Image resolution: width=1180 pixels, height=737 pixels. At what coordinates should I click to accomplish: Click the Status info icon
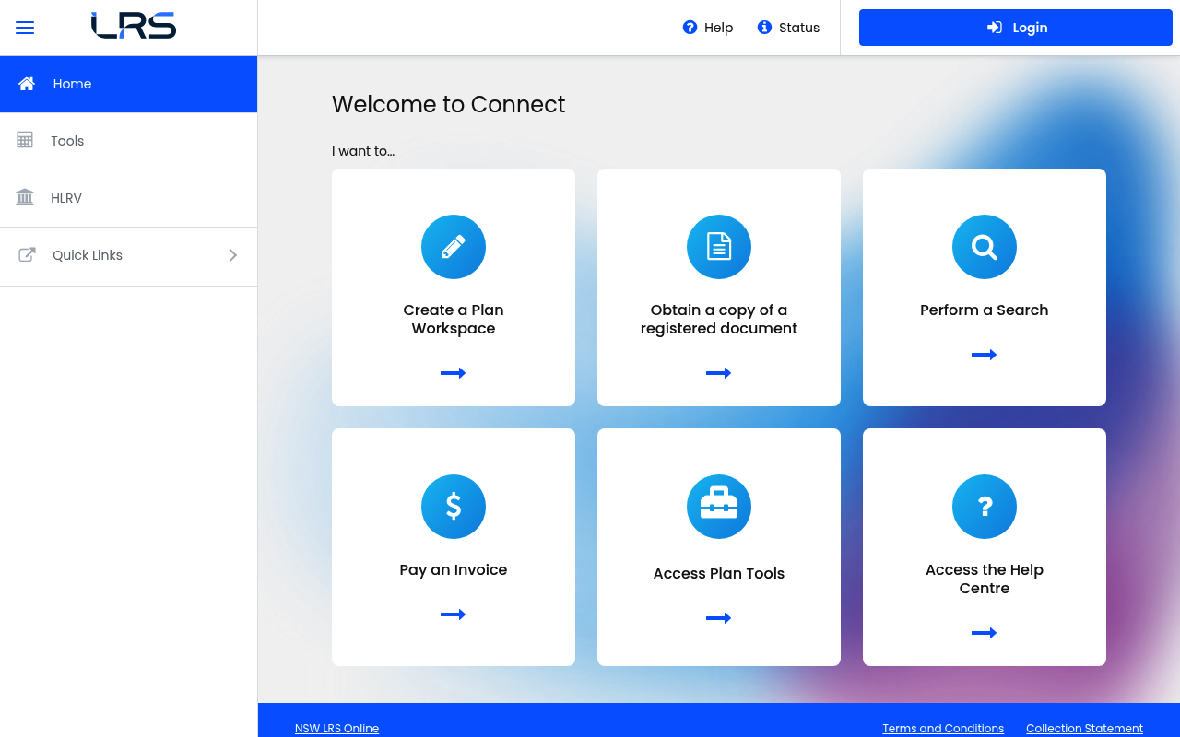point(764,28)
